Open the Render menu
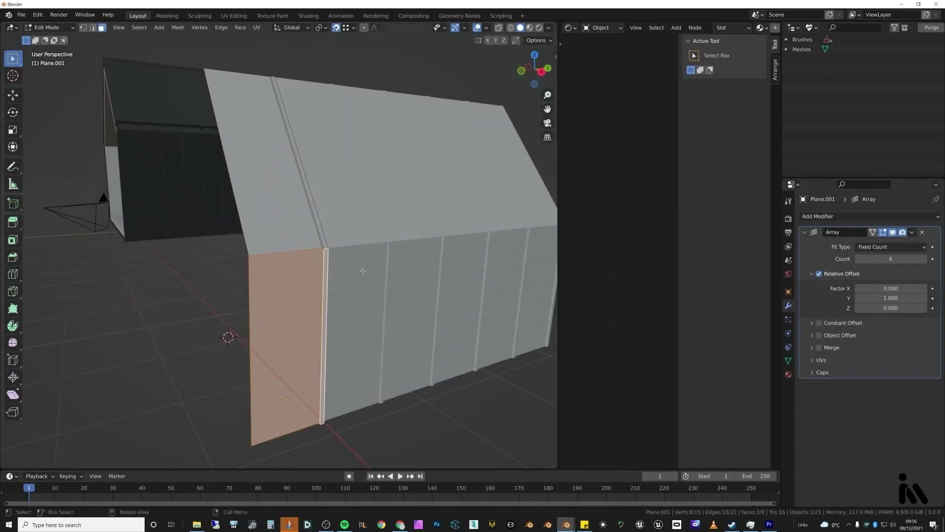Screen dimensions: 945x532 pyautogui.click(x=59, y=15)
